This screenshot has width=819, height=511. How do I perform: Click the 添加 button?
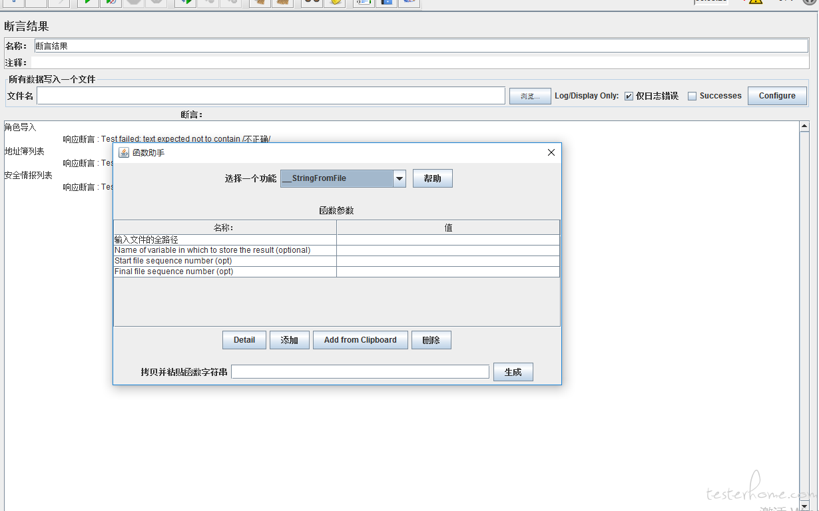(290, 340)
